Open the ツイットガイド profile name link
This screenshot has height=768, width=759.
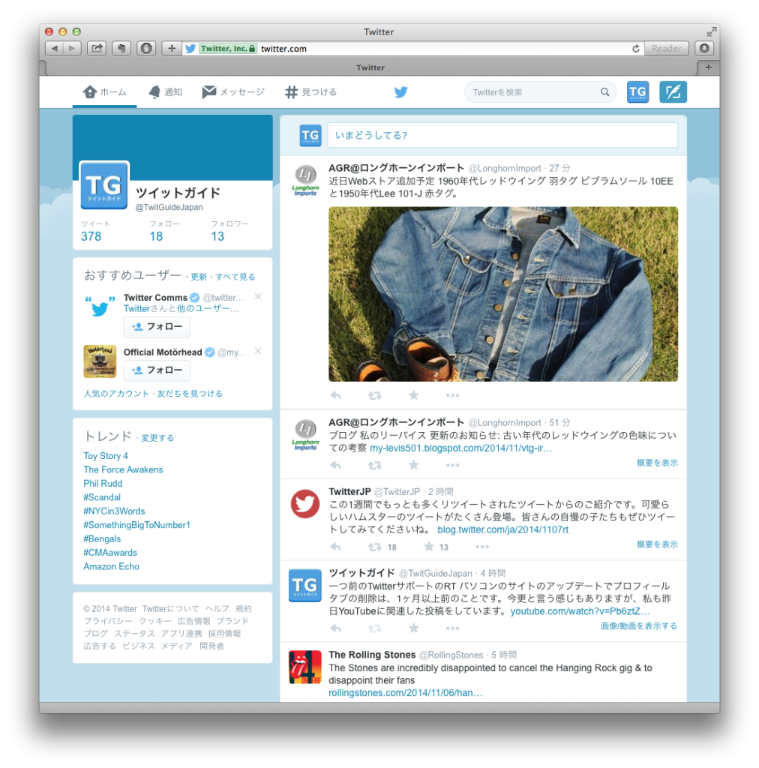click(178, 193)
